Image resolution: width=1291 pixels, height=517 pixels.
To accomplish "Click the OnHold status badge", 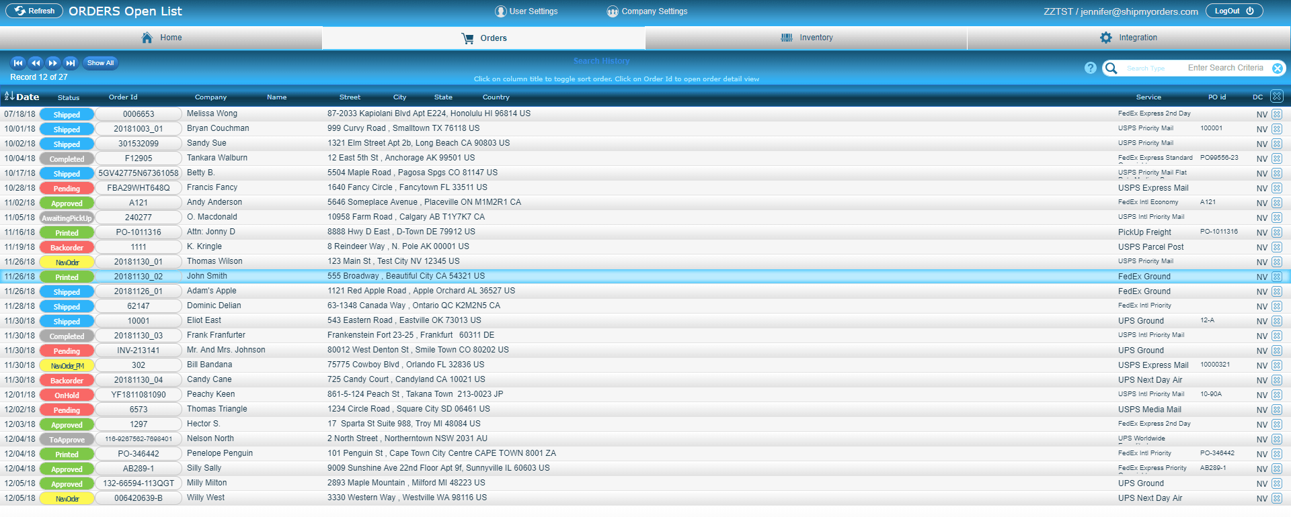I will click(67, 395).
